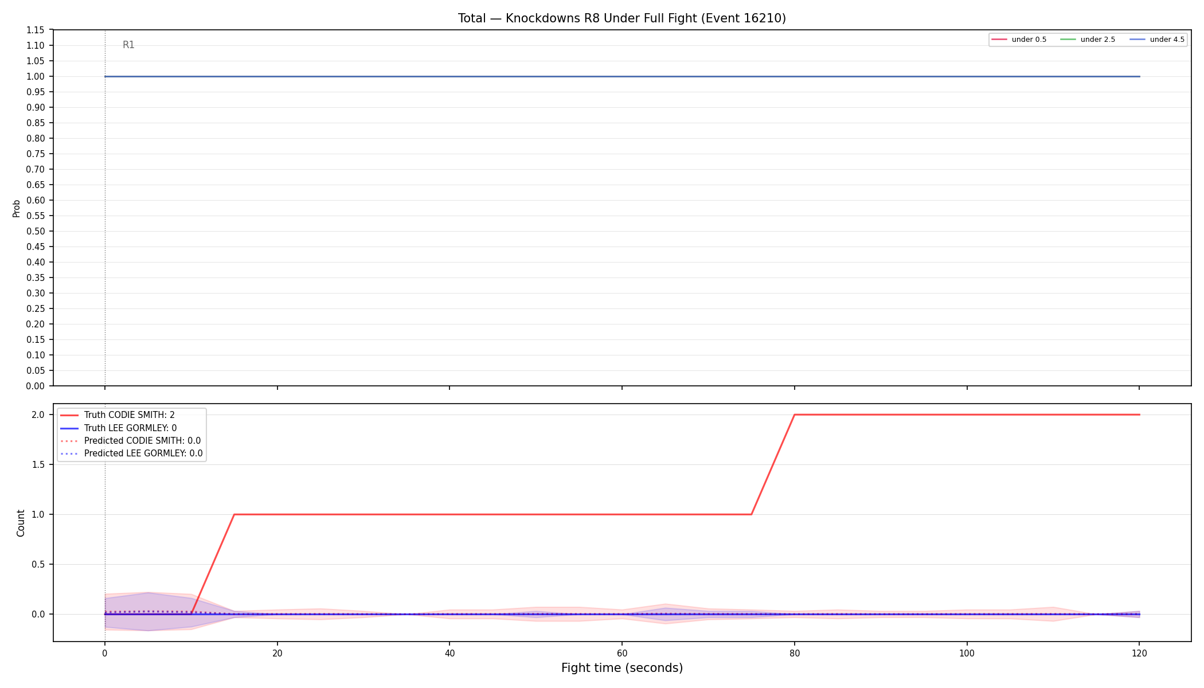Click the 'Fight time (seconds)' axis label
This screenshot has height=688, width=1204.
(622, 668)
